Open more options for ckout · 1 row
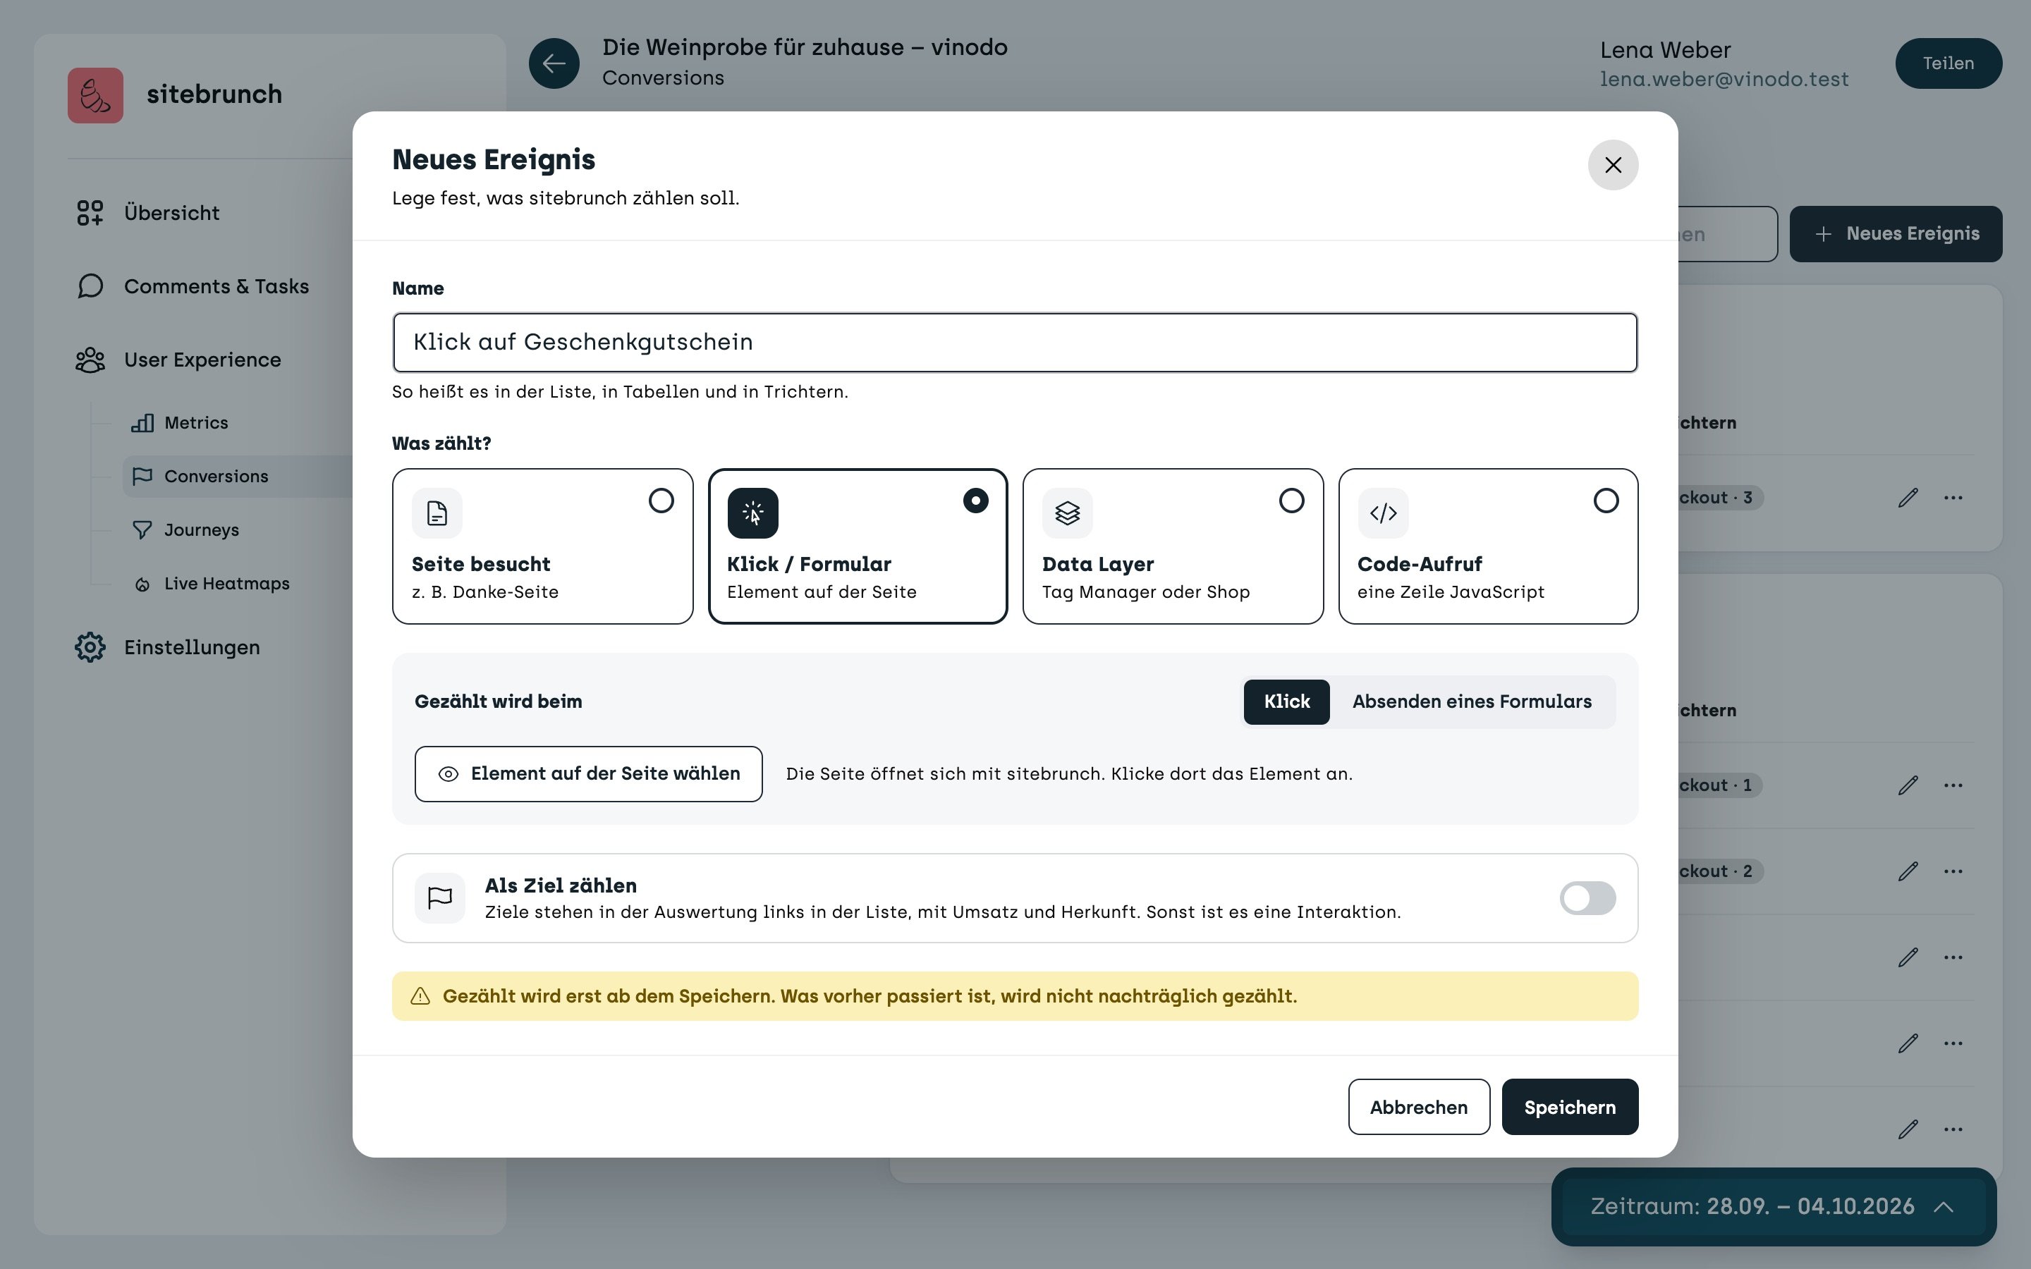Viewport: 2031px width, 1269px height. 1953,785
